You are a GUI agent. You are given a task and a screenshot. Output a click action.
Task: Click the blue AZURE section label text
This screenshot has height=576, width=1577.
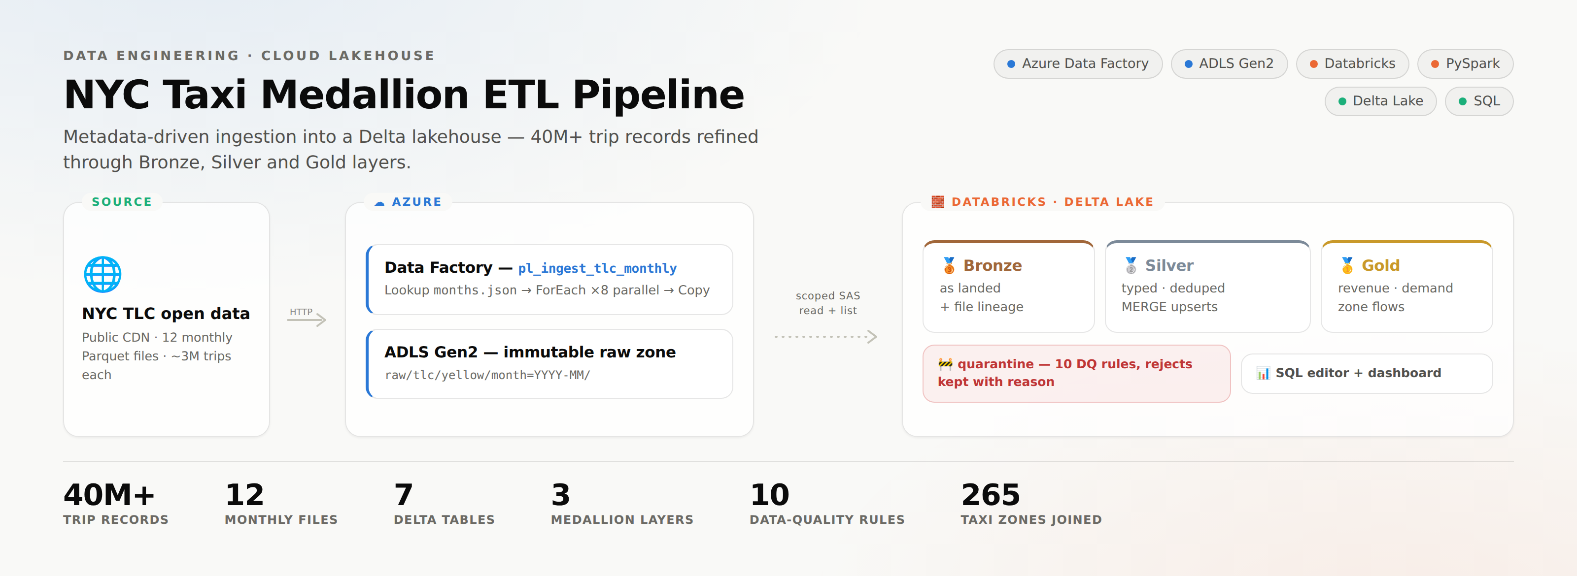[416, 202]
